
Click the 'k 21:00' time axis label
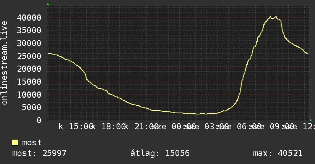click(x=142, y=127)
